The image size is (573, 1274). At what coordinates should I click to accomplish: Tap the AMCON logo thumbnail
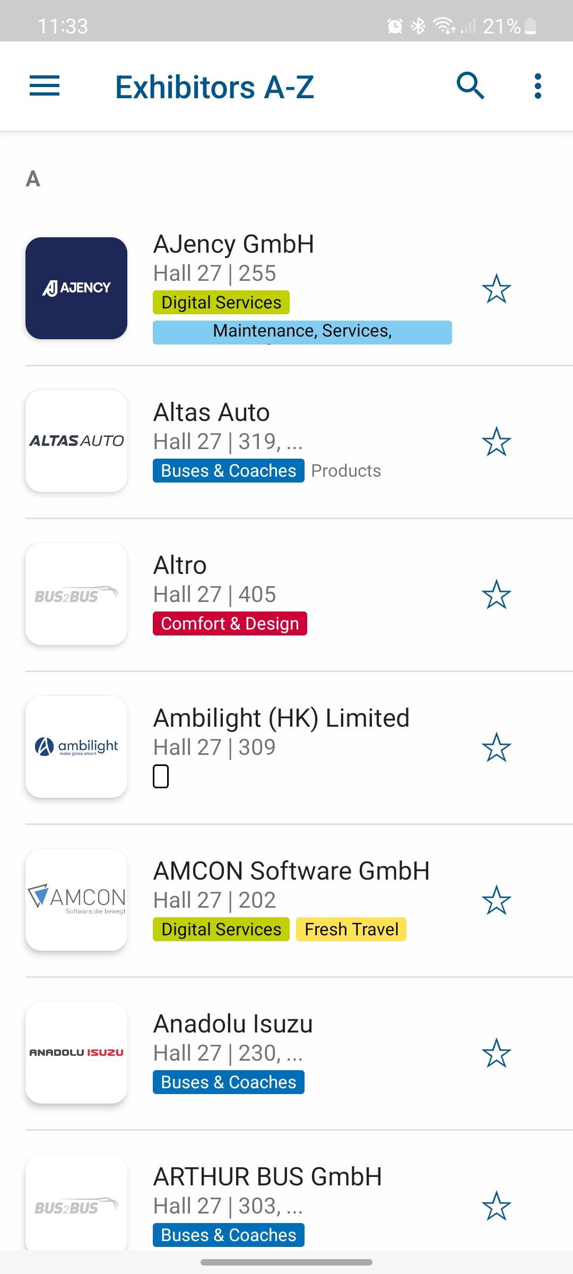coord(76,900)
